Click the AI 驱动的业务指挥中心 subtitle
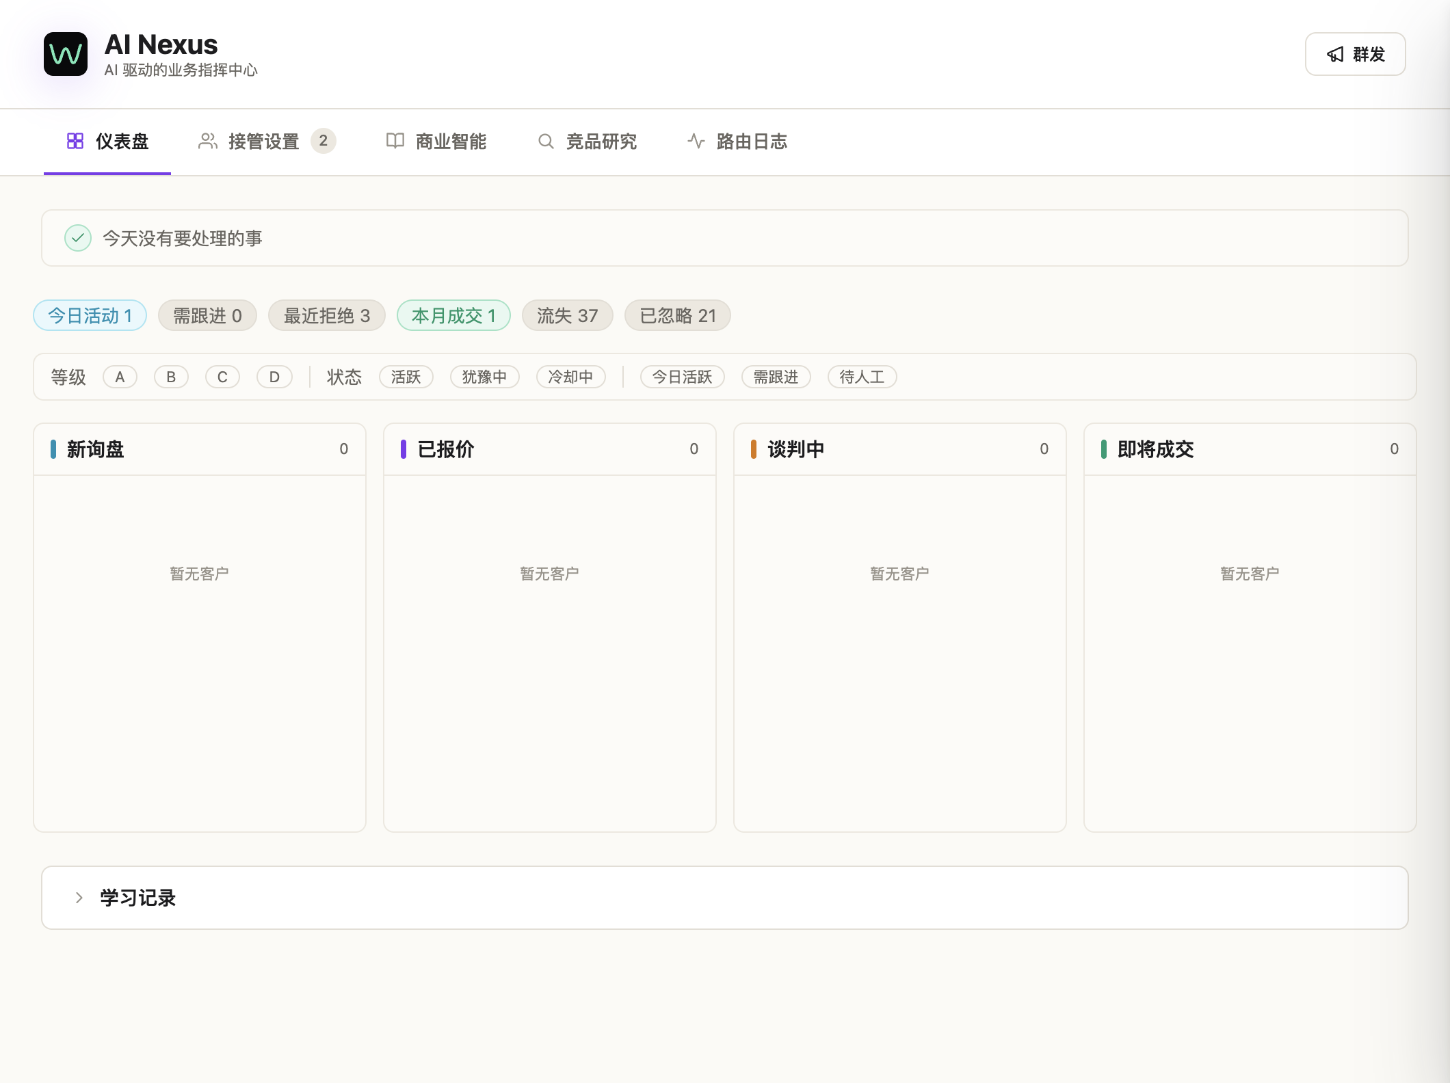The image size is (1450, 1083). click(181, 70)
